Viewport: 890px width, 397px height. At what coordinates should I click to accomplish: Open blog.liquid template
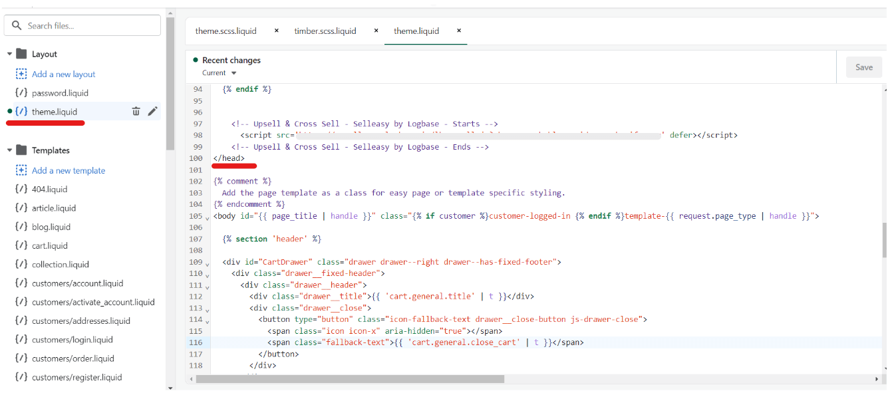[51, 227]
